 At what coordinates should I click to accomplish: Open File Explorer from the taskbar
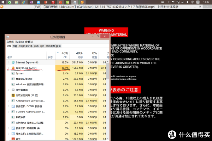[x=17, y=2]
